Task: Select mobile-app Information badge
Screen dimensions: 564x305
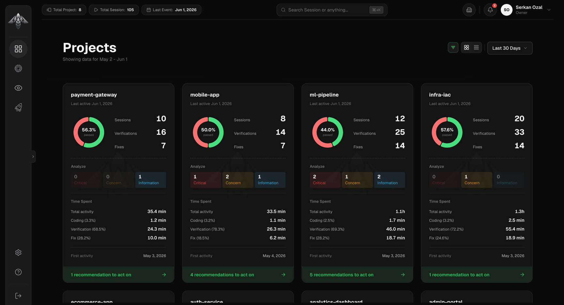Action: click(x=270, y=180)
